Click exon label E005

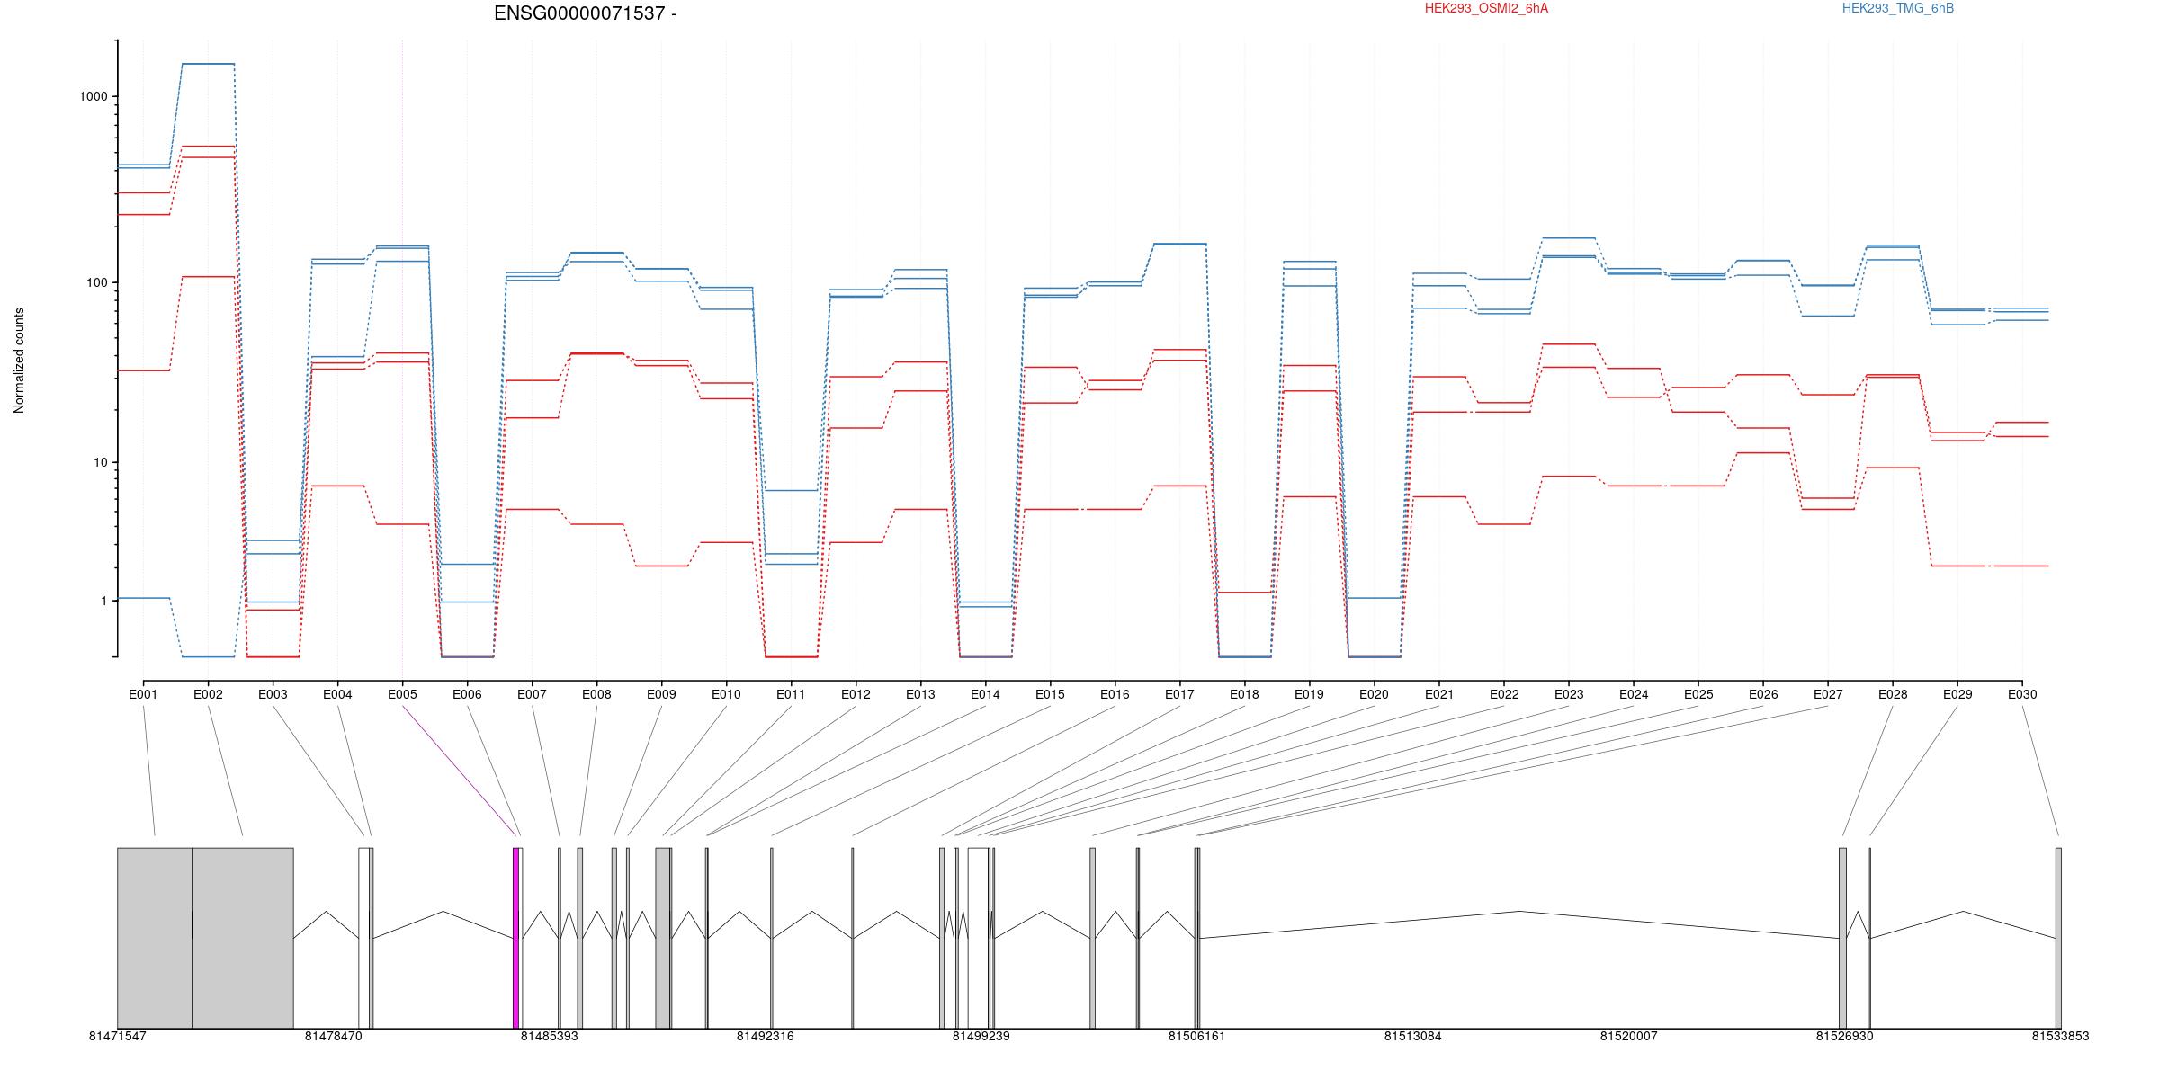click(402, 694)
